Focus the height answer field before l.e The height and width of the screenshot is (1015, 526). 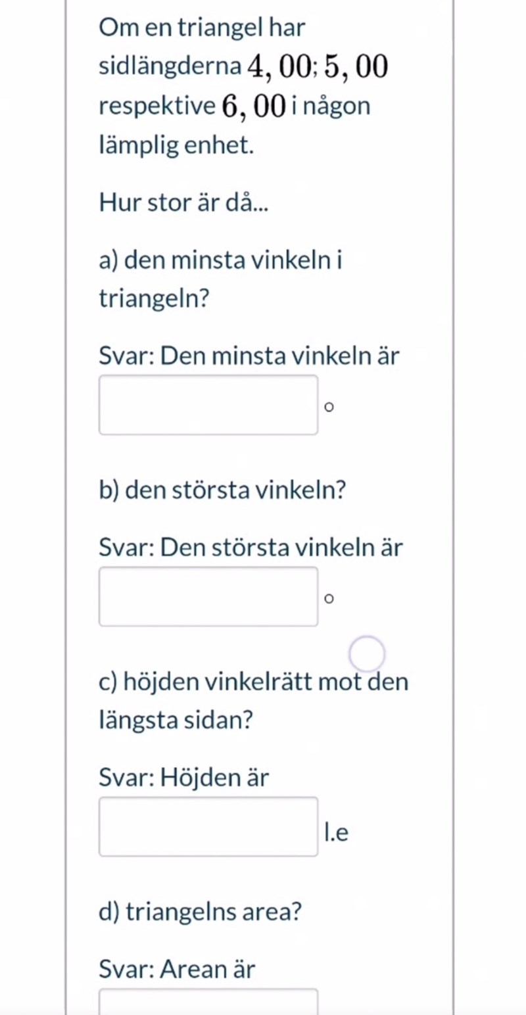[208, 826]
